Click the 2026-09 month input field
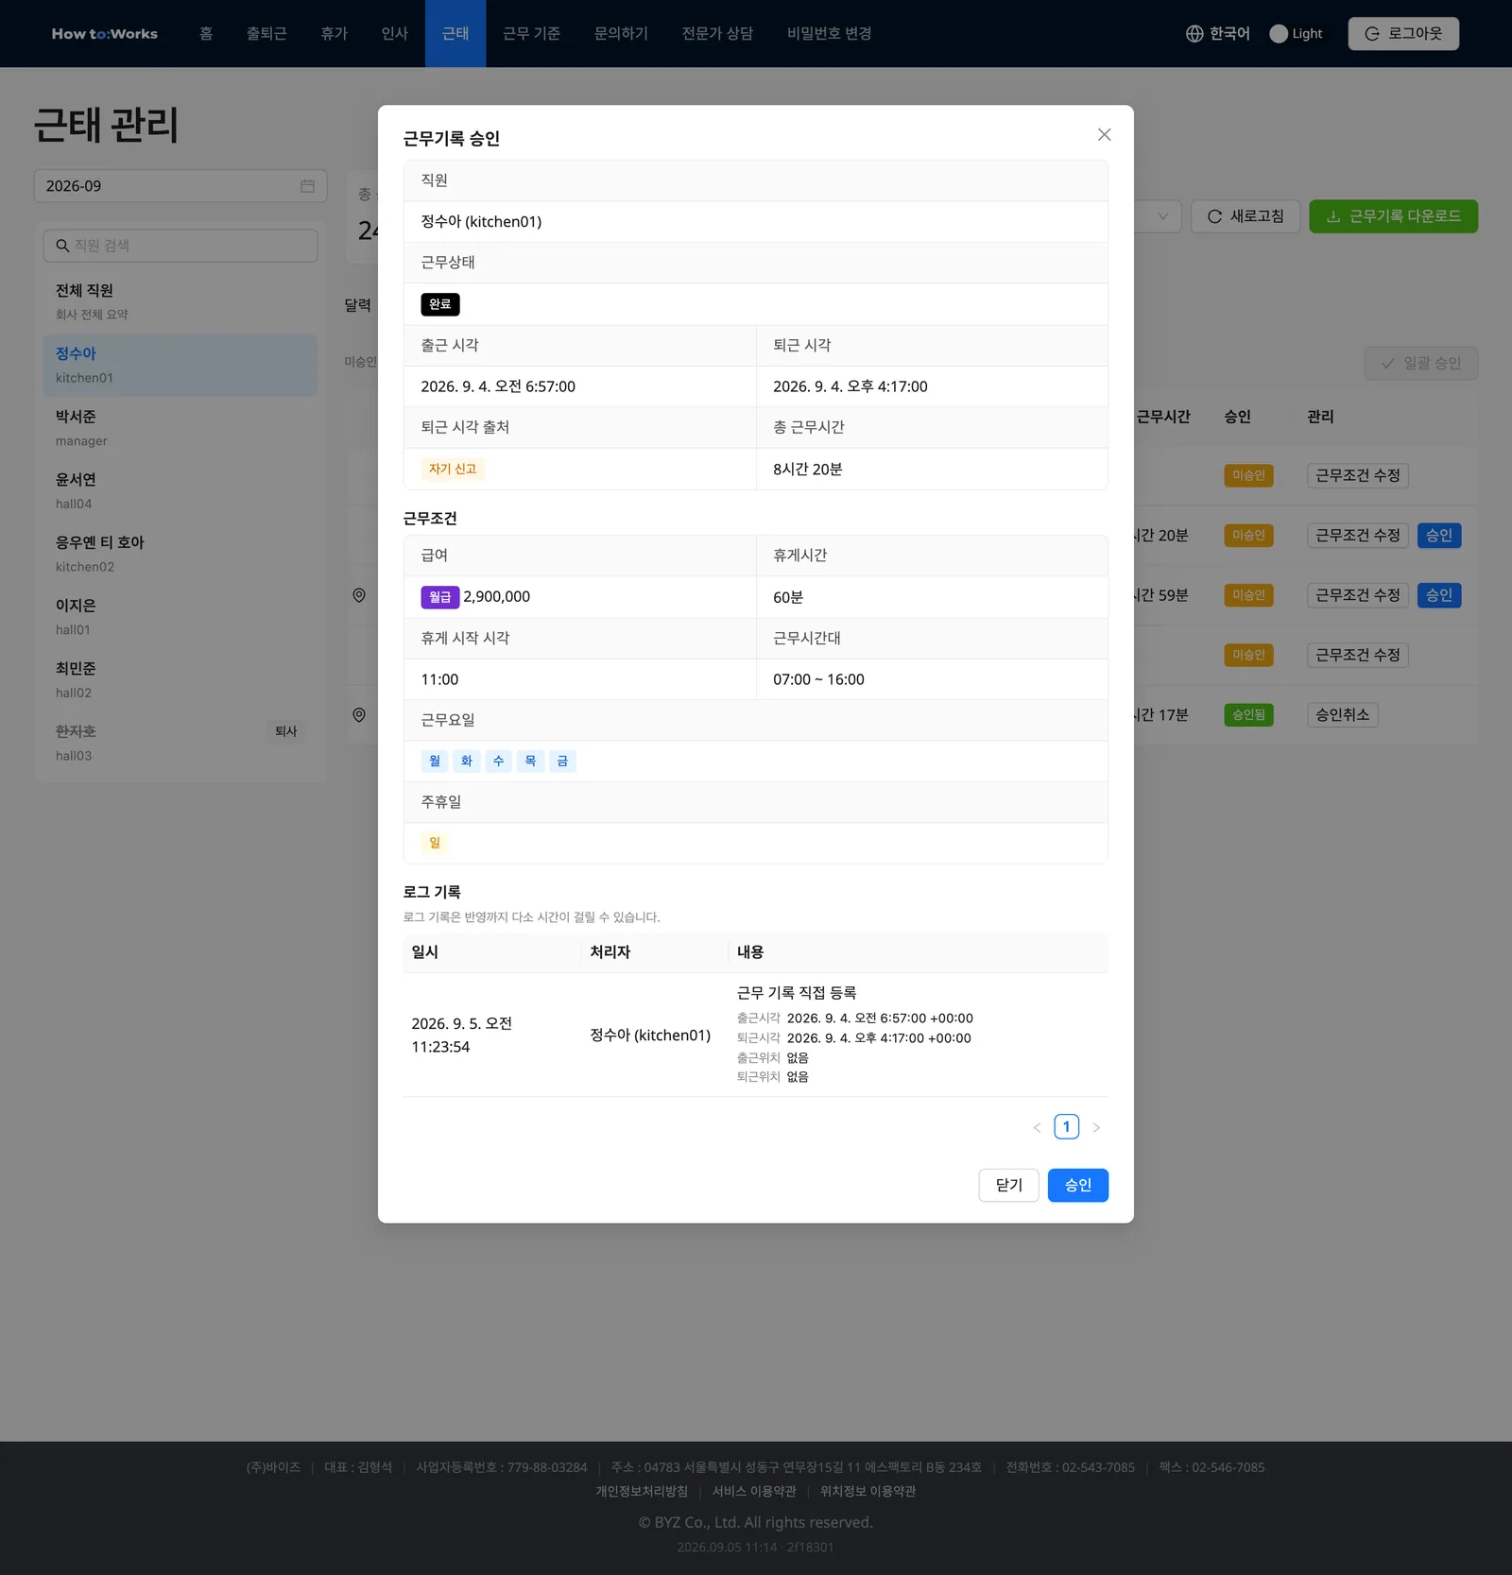This screenshot has height=1575, width=1512. [x=180, y=186]
